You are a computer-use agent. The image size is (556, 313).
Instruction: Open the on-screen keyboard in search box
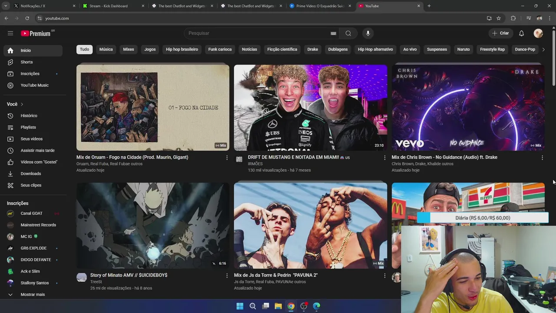click(x=333, y=33)
